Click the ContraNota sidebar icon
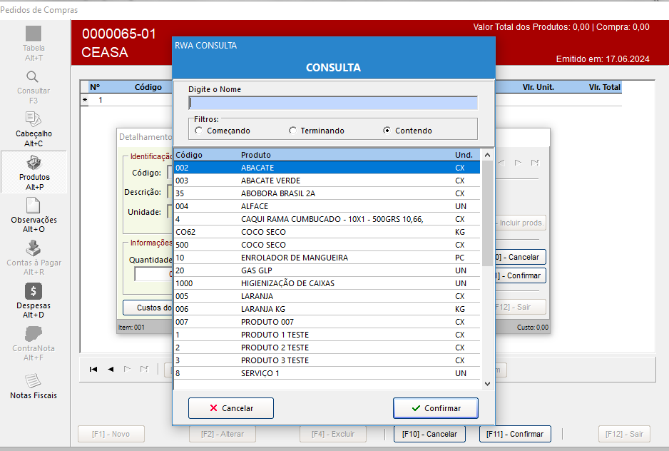This screenshot has width=669, height=451. click(34, 334)
